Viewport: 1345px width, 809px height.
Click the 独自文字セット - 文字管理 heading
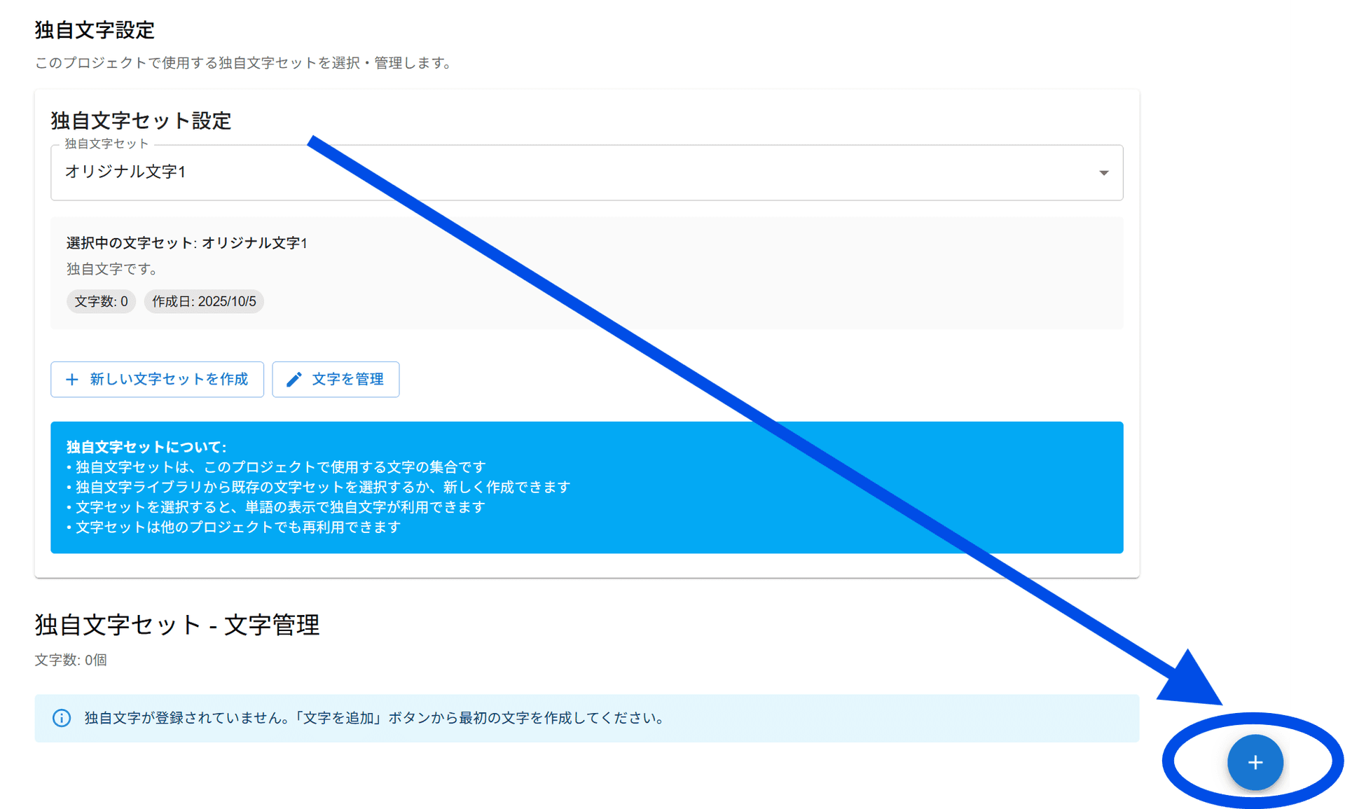click(177, 624)
